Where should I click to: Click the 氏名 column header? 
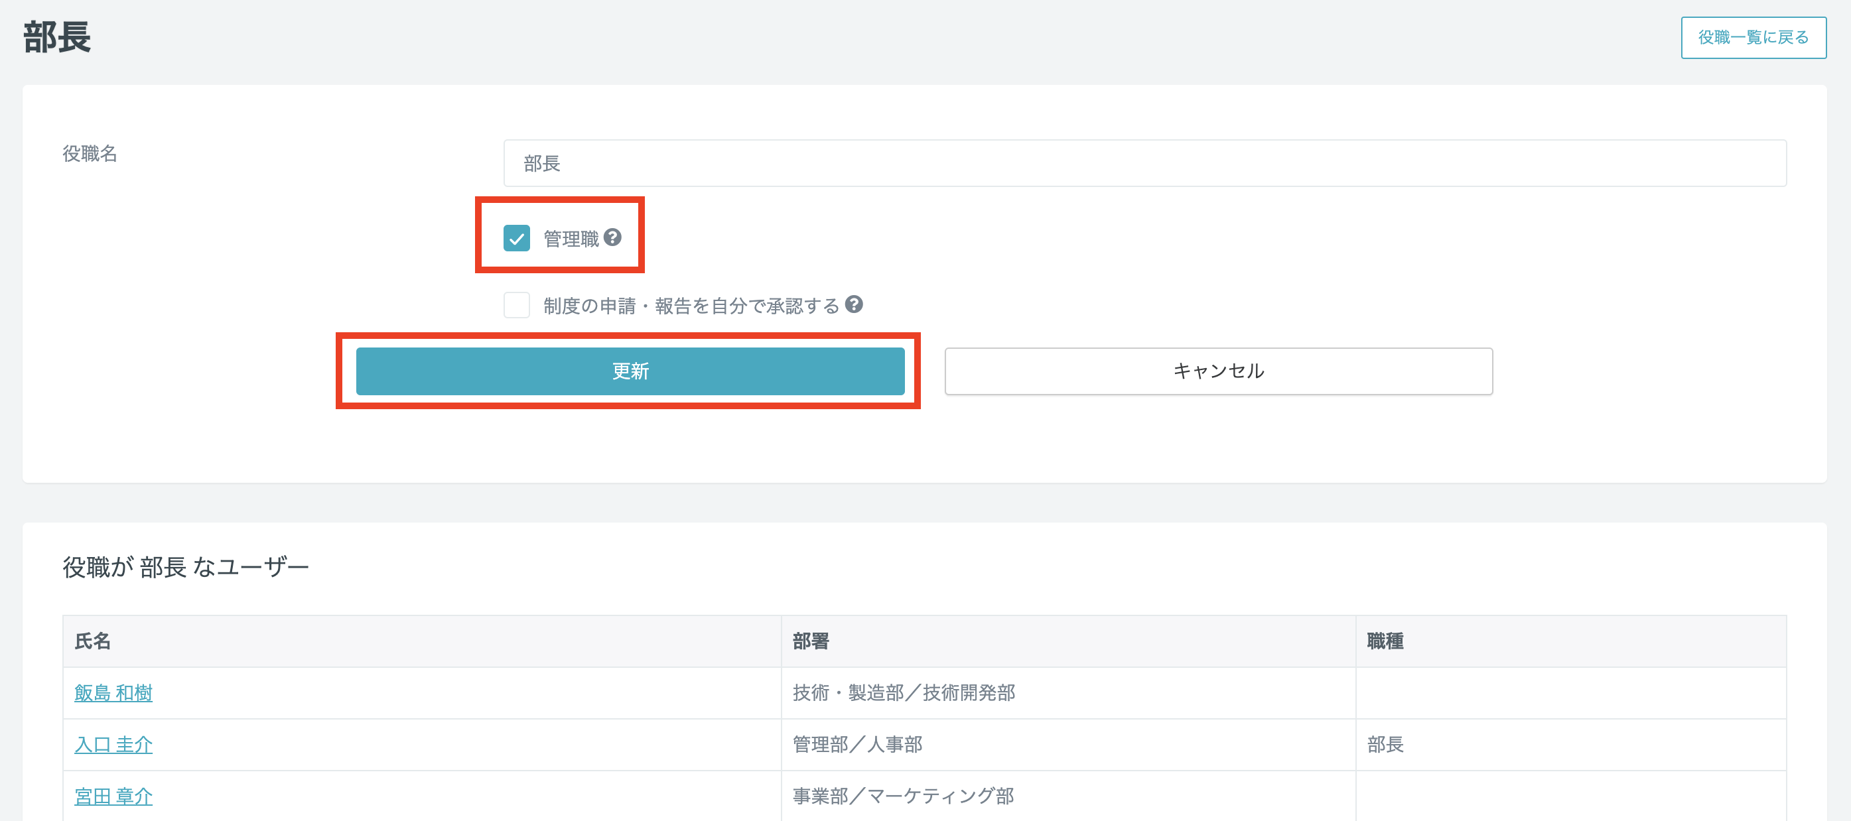(x=422, y=641)
